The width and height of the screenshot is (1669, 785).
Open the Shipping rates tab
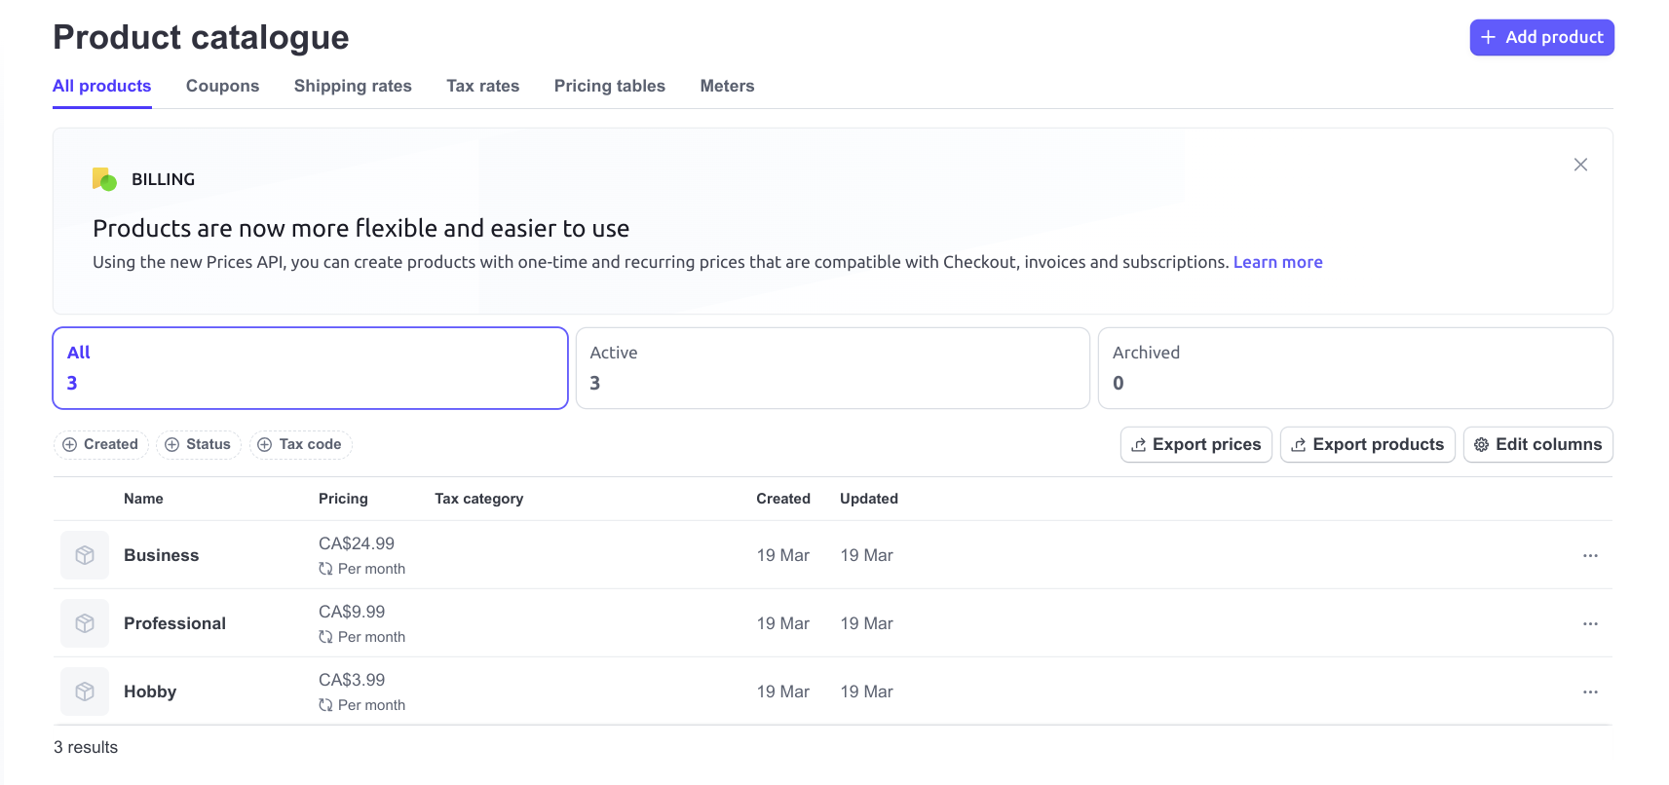click(353, 86)
